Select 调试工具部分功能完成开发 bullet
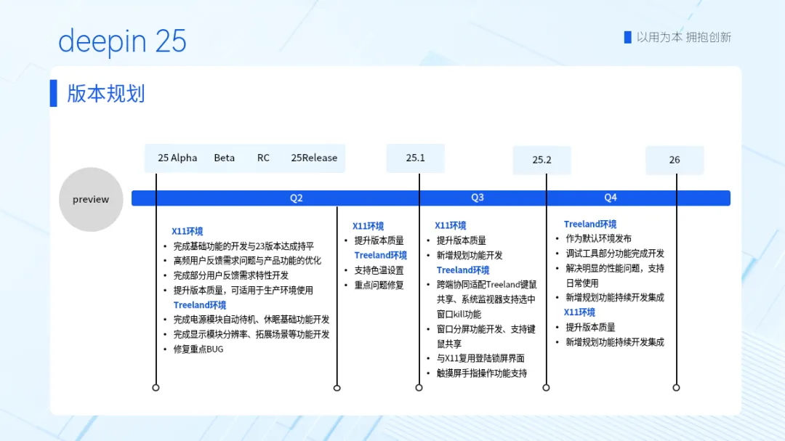The width and height of the screenshot is (785, 441). (615, 254)
